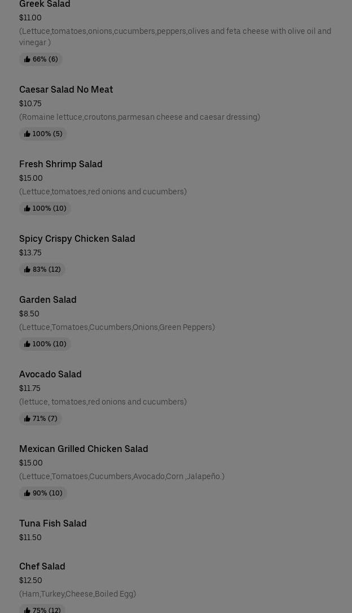Tap the Garden Salad thumbs-up rating icon
Viewport: 352px width, 613px height.
coord(27,344)
